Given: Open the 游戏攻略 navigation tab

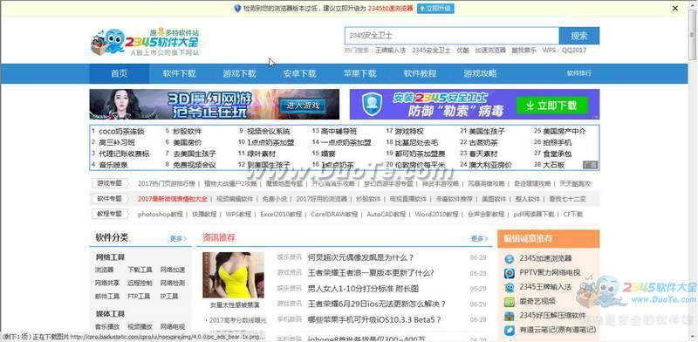Looking at the screenshot, I should (x=480, y=73).
